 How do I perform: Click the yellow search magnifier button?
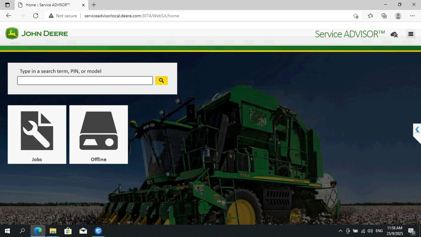(x=161, y=80)
